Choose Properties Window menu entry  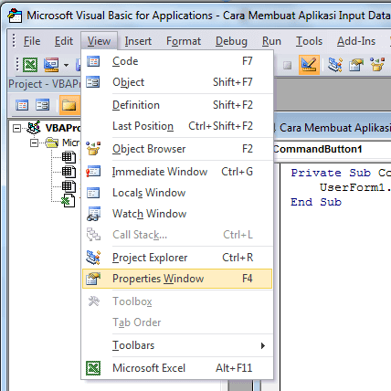(x=177, y=279)
